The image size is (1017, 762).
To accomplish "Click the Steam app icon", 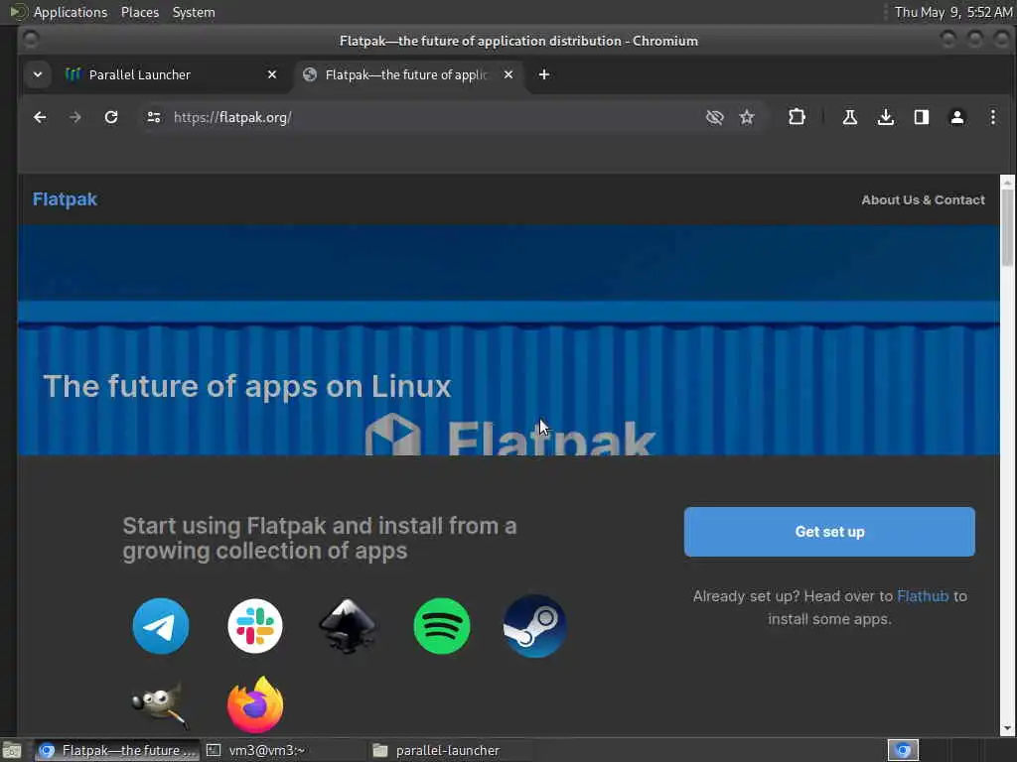I will (534, 626).
